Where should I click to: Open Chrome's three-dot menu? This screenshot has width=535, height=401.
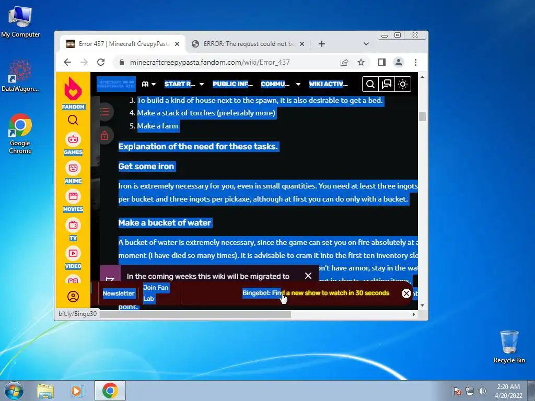[x=415, y=62]
